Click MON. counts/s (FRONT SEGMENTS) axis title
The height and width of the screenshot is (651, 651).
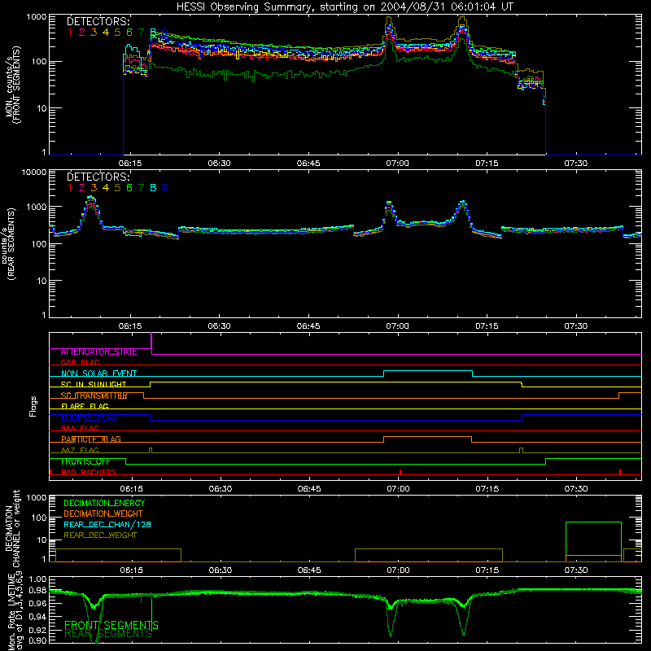(12, 85)
